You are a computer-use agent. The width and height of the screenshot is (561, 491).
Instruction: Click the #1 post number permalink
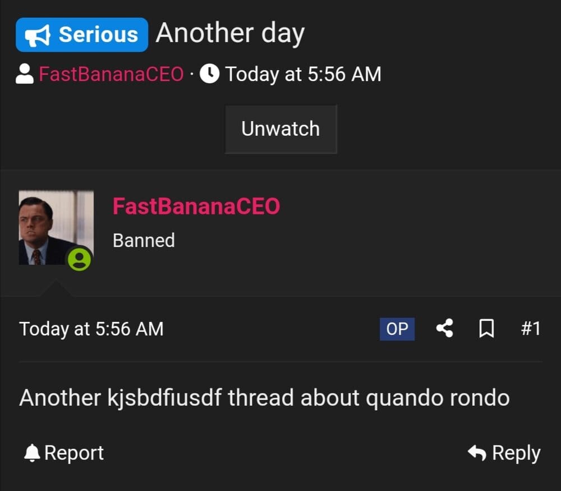(x=531, y=329)
